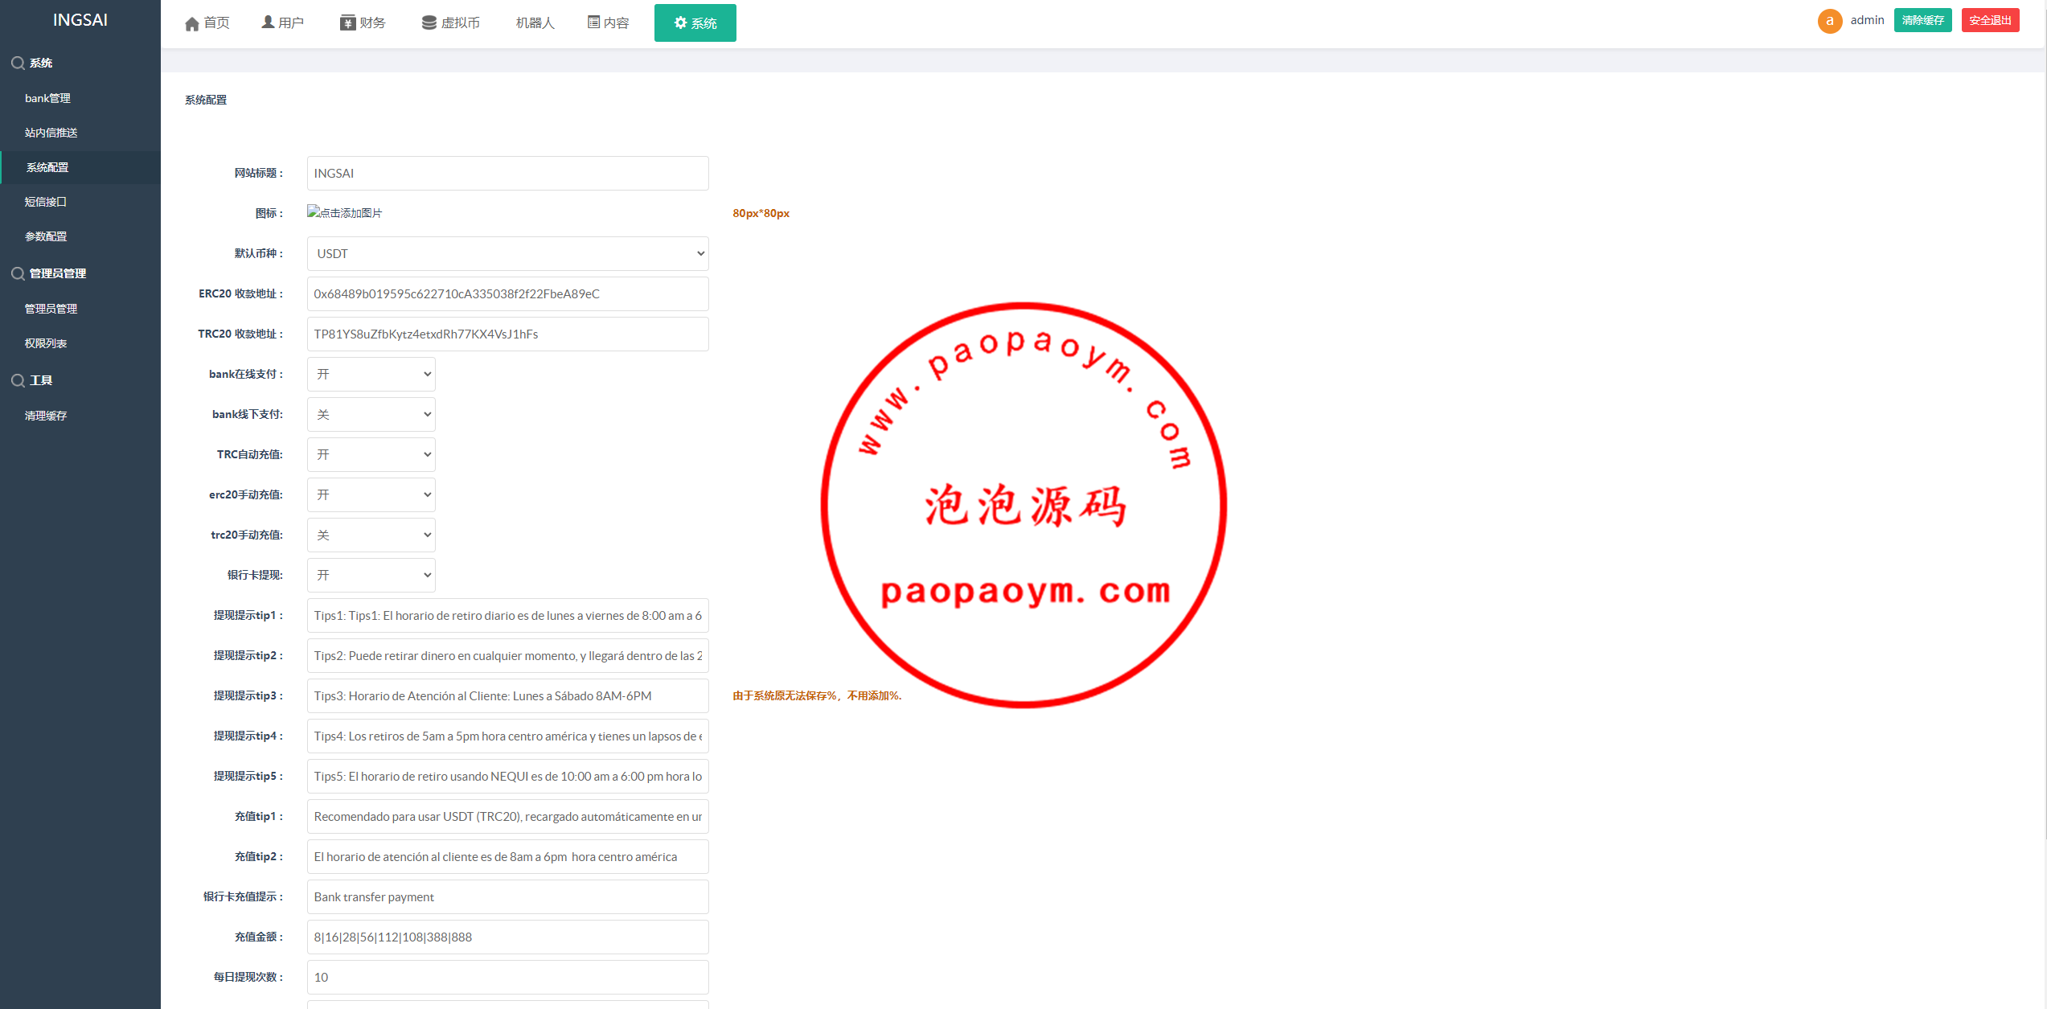Click the 充值tip2 input field
Image resolution: width=2047 pixels, height=1009 pixels.
507,856
